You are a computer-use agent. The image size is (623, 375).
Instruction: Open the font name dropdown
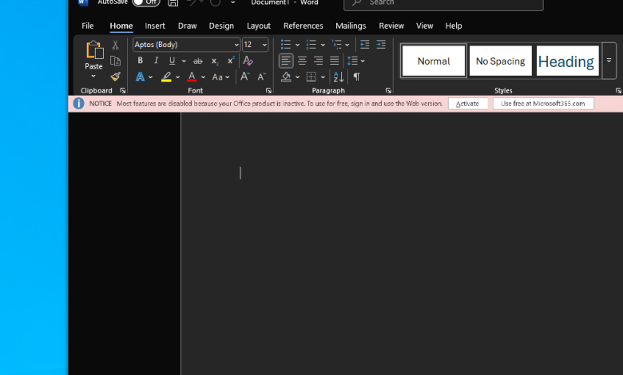pyautogui.click(x=236, y=45)
